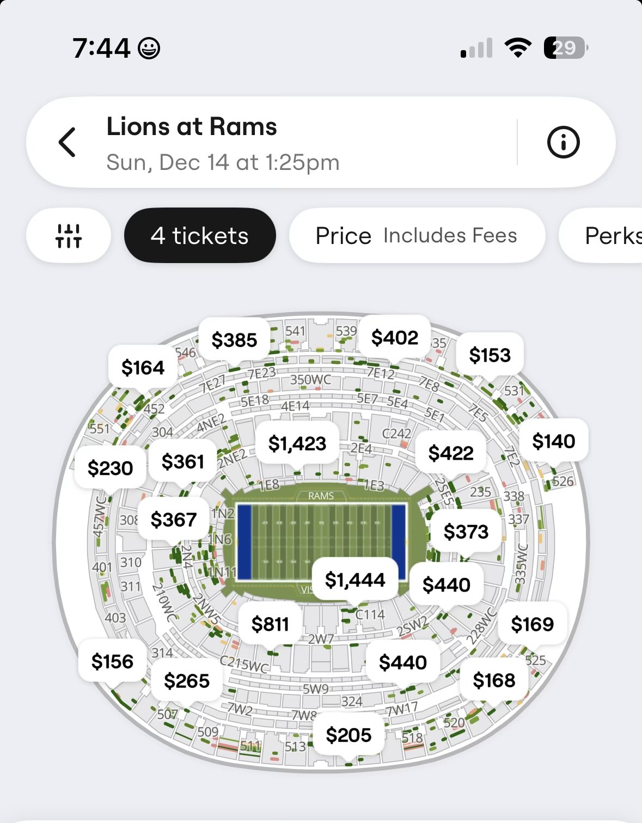642x823 pixels.
Task: Select the $153 price marker
Action: coord(490,355)
